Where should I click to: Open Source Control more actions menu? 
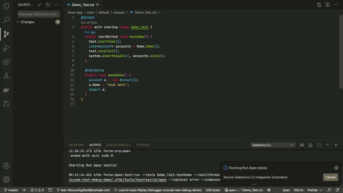(56, 5)
